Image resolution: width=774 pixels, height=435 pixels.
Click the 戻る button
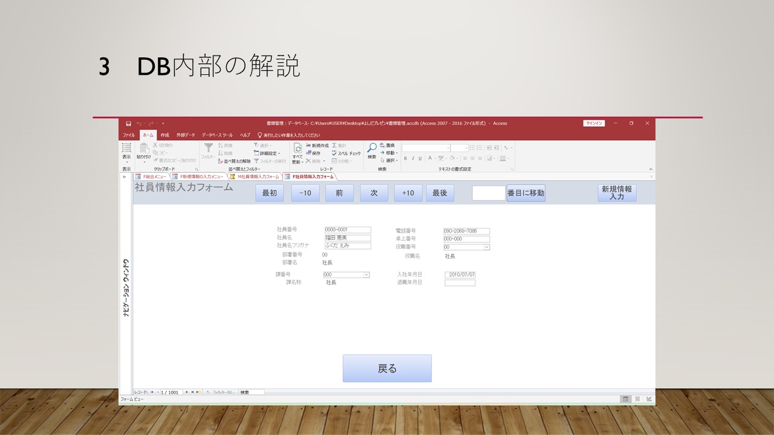(387, 369)
